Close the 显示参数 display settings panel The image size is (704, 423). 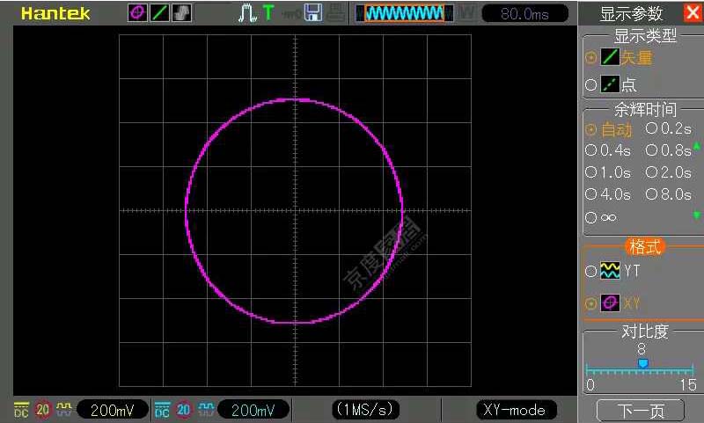click(x=692, y=13)
